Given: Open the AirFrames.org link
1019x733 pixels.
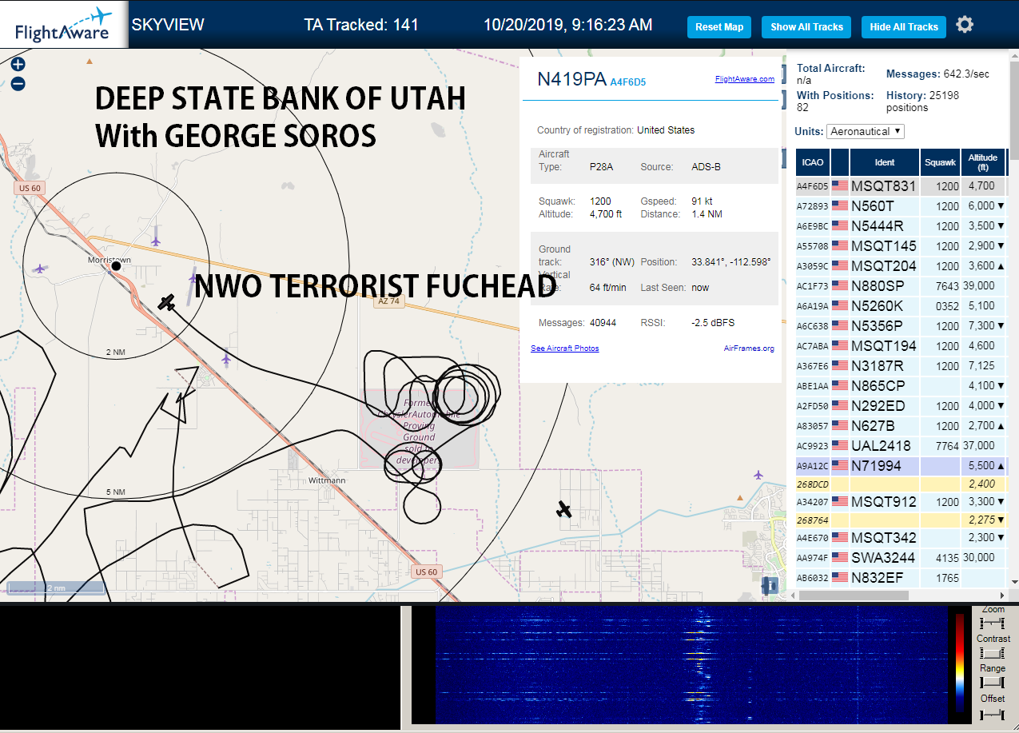Looking at the screenshot, I should (x=749, y=349).
